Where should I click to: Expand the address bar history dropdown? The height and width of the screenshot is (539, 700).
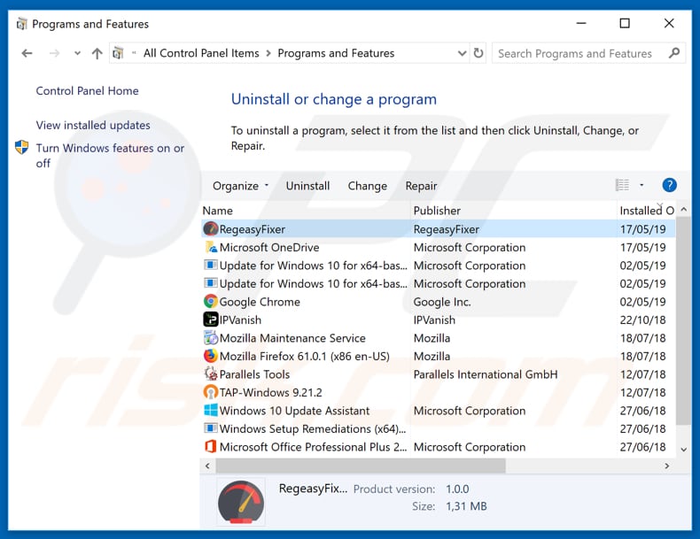(462, 53)
